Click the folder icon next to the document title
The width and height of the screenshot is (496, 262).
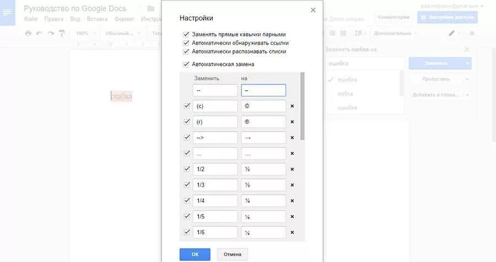click(x=151, y=9)
